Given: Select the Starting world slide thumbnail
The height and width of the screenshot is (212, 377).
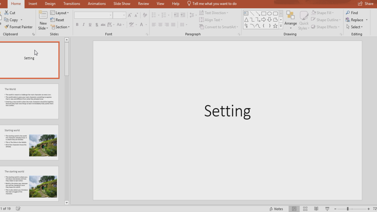Looking at the screenshot, I should pyautogui.click(x=29, y=143).
